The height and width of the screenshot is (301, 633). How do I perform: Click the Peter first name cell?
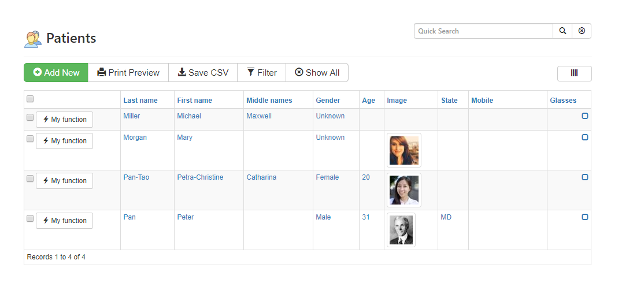[x=186, y=217]
